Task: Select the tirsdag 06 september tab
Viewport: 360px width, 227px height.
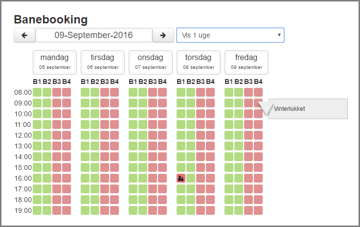Action: [x=103, y=62]
